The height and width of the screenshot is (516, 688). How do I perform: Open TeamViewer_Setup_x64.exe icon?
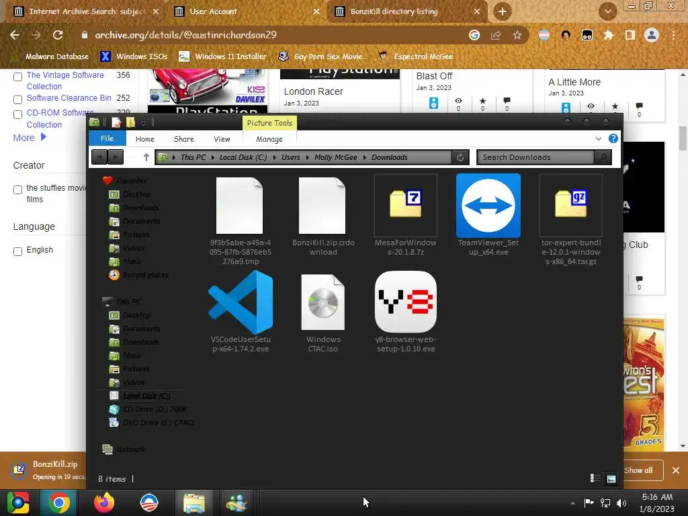(x=488, y=206)
